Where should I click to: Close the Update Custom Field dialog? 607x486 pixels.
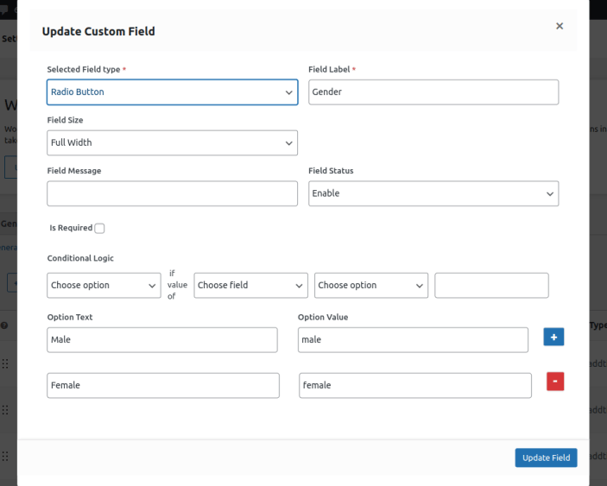tap(560, 26)
